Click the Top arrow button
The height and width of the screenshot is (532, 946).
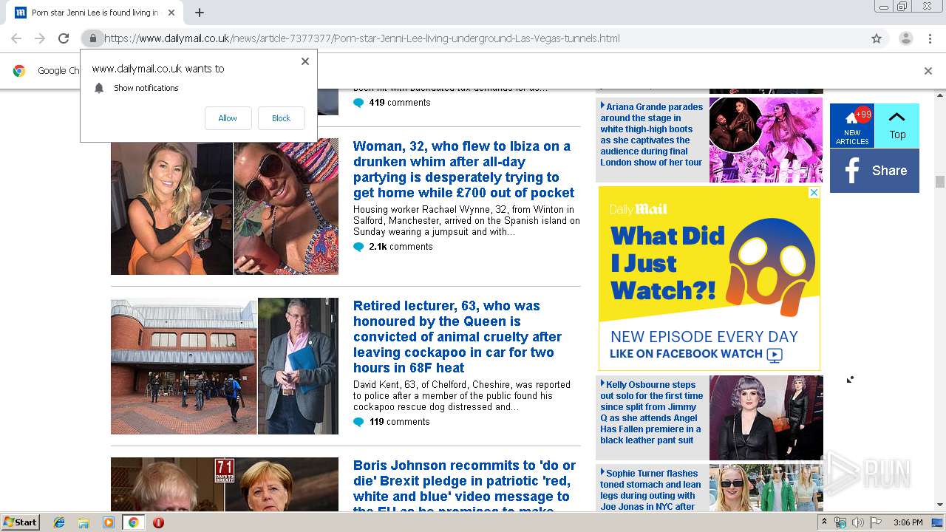[897, 126]
